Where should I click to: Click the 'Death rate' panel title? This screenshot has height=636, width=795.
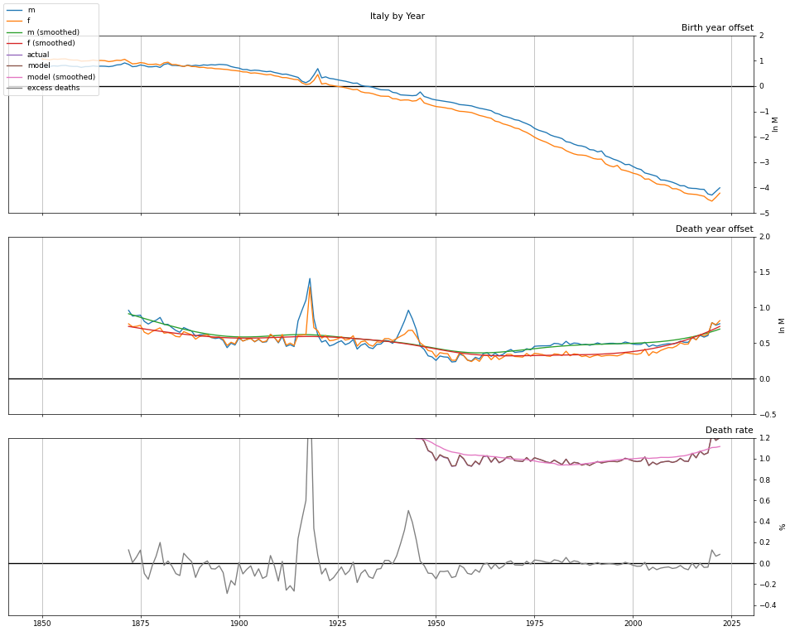click(729, 431)
